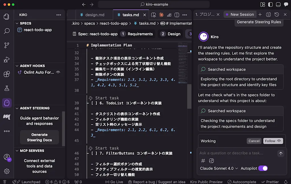The width and height of the screenshot is (291, 184).
Task: Toggle the primary side bar
Action: pyautogui.click(x=271, y=5)
